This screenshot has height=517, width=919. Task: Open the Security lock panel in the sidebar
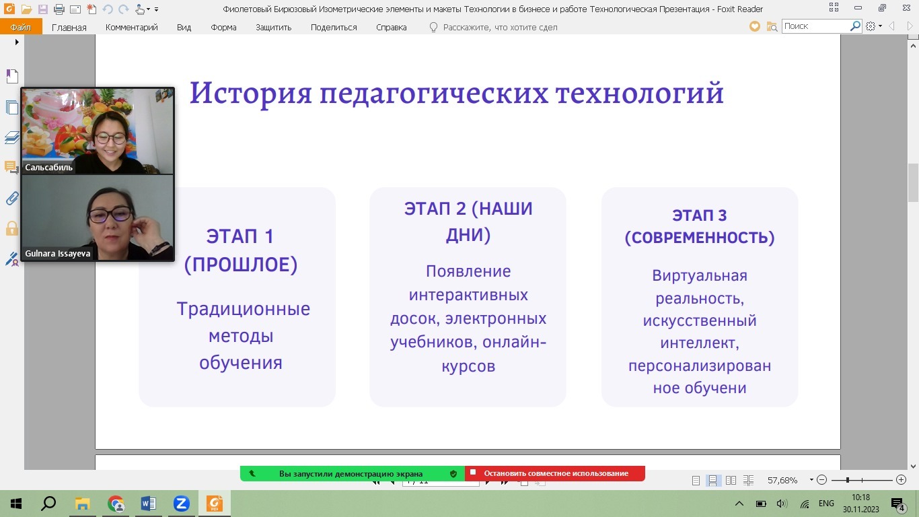[x=11, y=228]
